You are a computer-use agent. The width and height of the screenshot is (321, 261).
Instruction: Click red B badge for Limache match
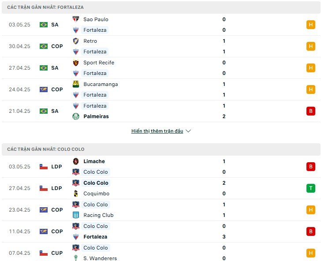pos(310,167)
